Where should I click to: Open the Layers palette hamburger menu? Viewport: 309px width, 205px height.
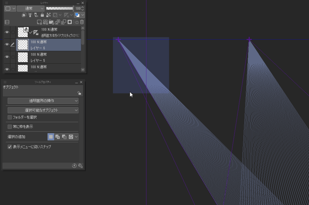tap(6, 3)
